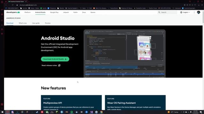The image size is (204, 114).
Task: Open the Dead by Daylight bookmark
Action: [72, 8]
